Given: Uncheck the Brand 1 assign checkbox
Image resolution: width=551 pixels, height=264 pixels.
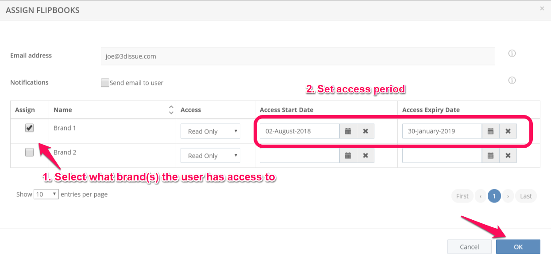Looking at the screenshot, I should (29, 128).
